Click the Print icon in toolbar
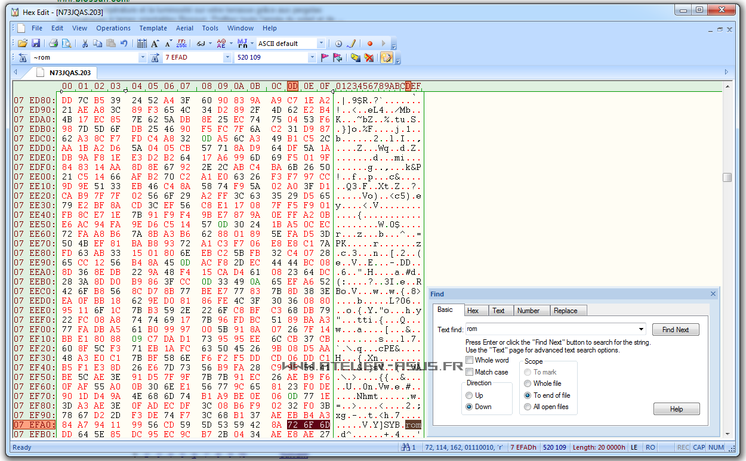The image size is (746, 461). (53, 44)
